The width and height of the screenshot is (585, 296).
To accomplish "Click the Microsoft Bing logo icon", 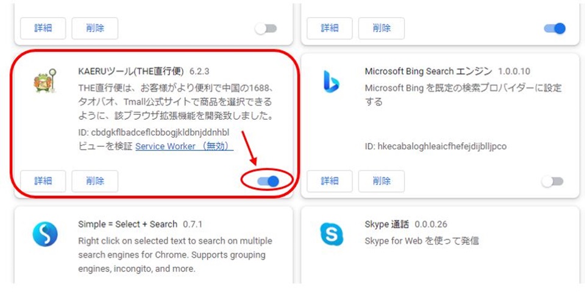I will (x=331, y=81).
